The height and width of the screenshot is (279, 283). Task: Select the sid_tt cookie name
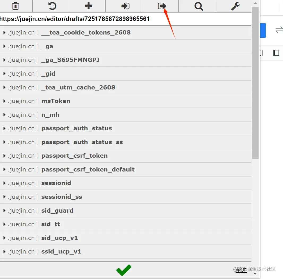(x=50, y=224)
